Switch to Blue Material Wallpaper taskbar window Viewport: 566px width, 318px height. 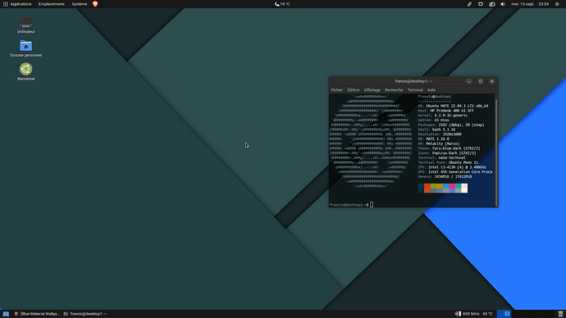(x=36, y=314)
